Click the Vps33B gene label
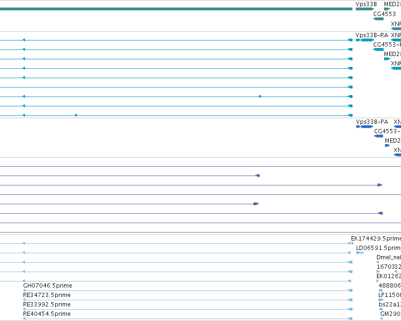 [x=366, y=4]
